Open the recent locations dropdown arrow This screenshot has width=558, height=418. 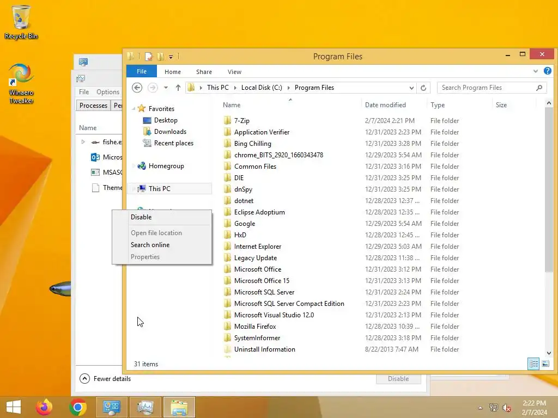pyautogui.click(x=166, y=88)
